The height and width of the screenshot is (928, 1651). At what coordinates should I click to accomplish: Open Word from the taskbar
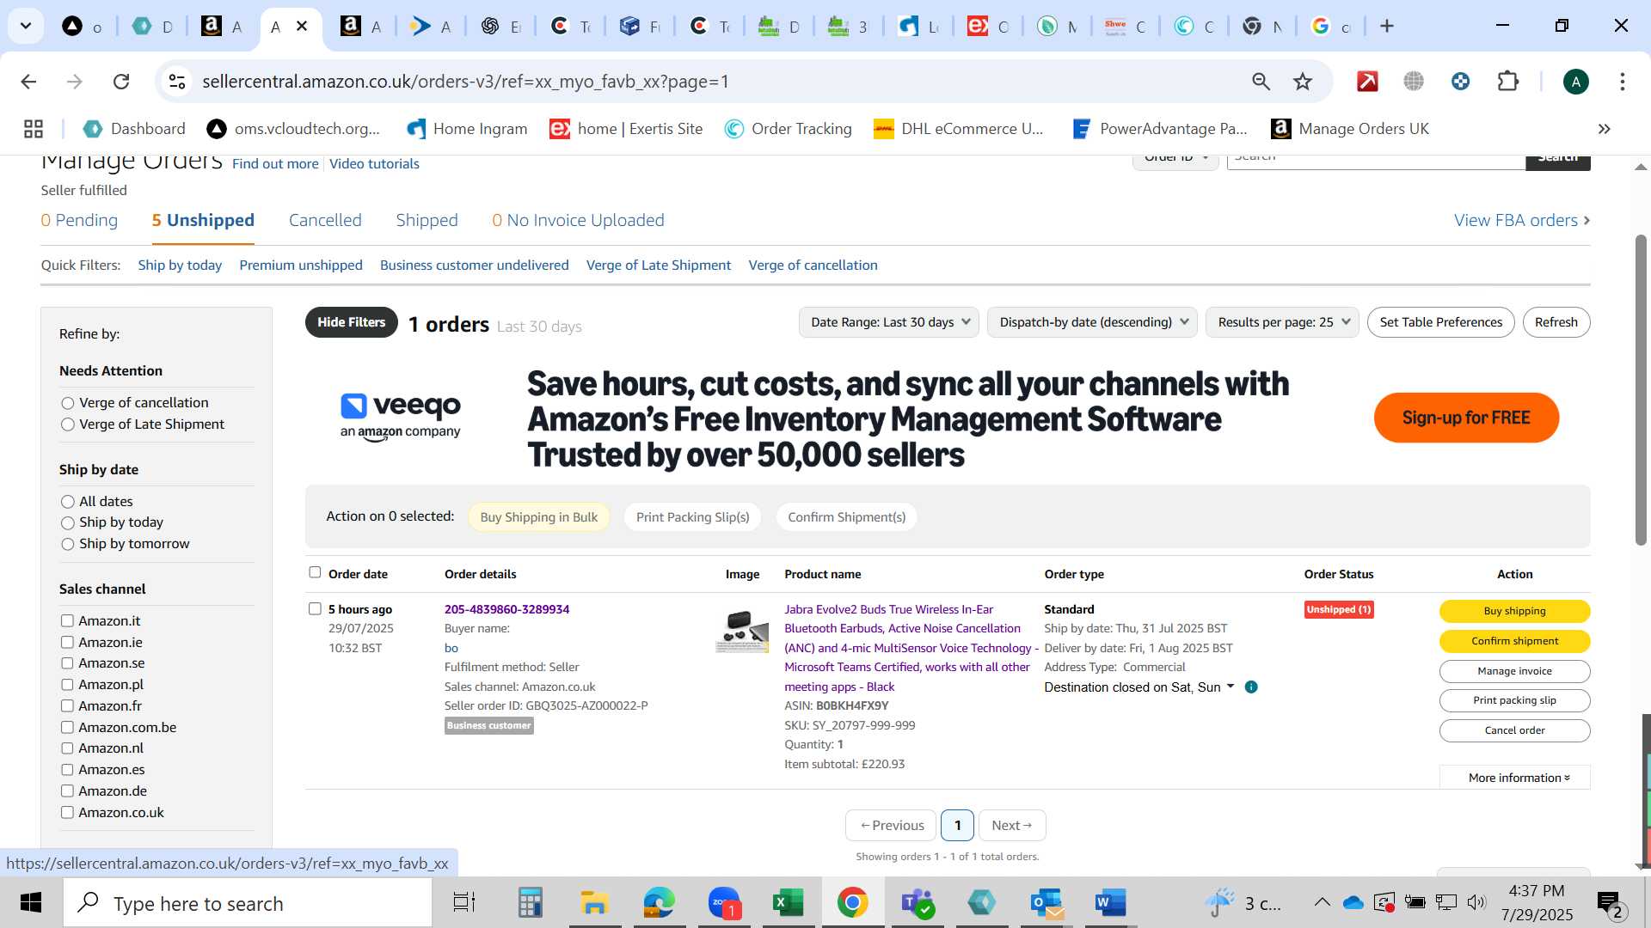[x=1110, y=903]
